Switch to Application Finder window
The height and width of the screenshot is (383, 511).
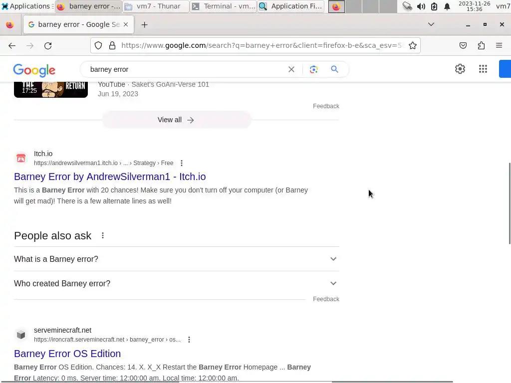291,6
